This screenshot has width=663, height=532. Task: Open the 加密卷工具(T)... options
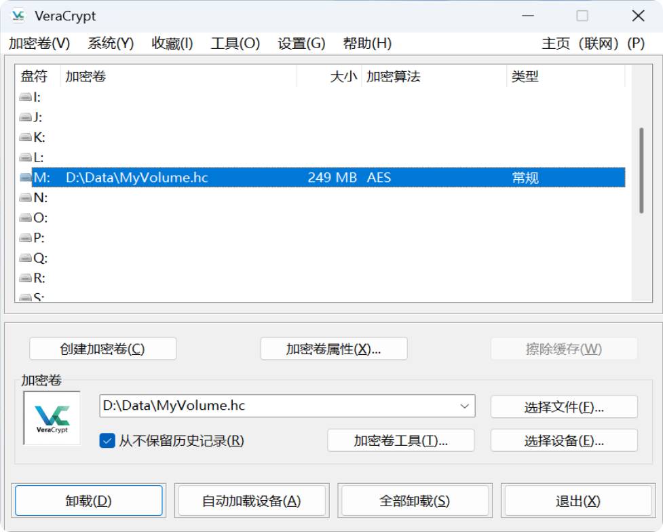(x=400, y=440)
